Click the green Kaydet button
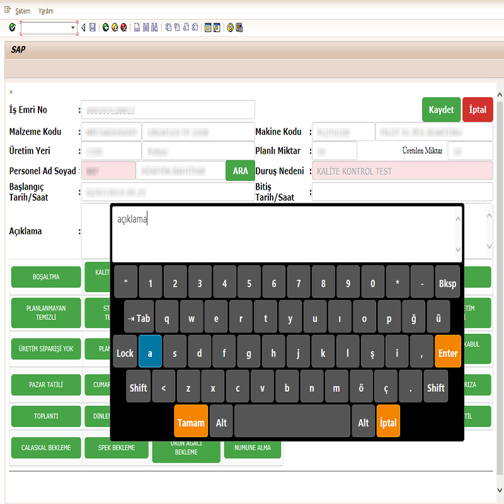The width and height of the screenshot is (504, 504). click(x=441, y=110)
